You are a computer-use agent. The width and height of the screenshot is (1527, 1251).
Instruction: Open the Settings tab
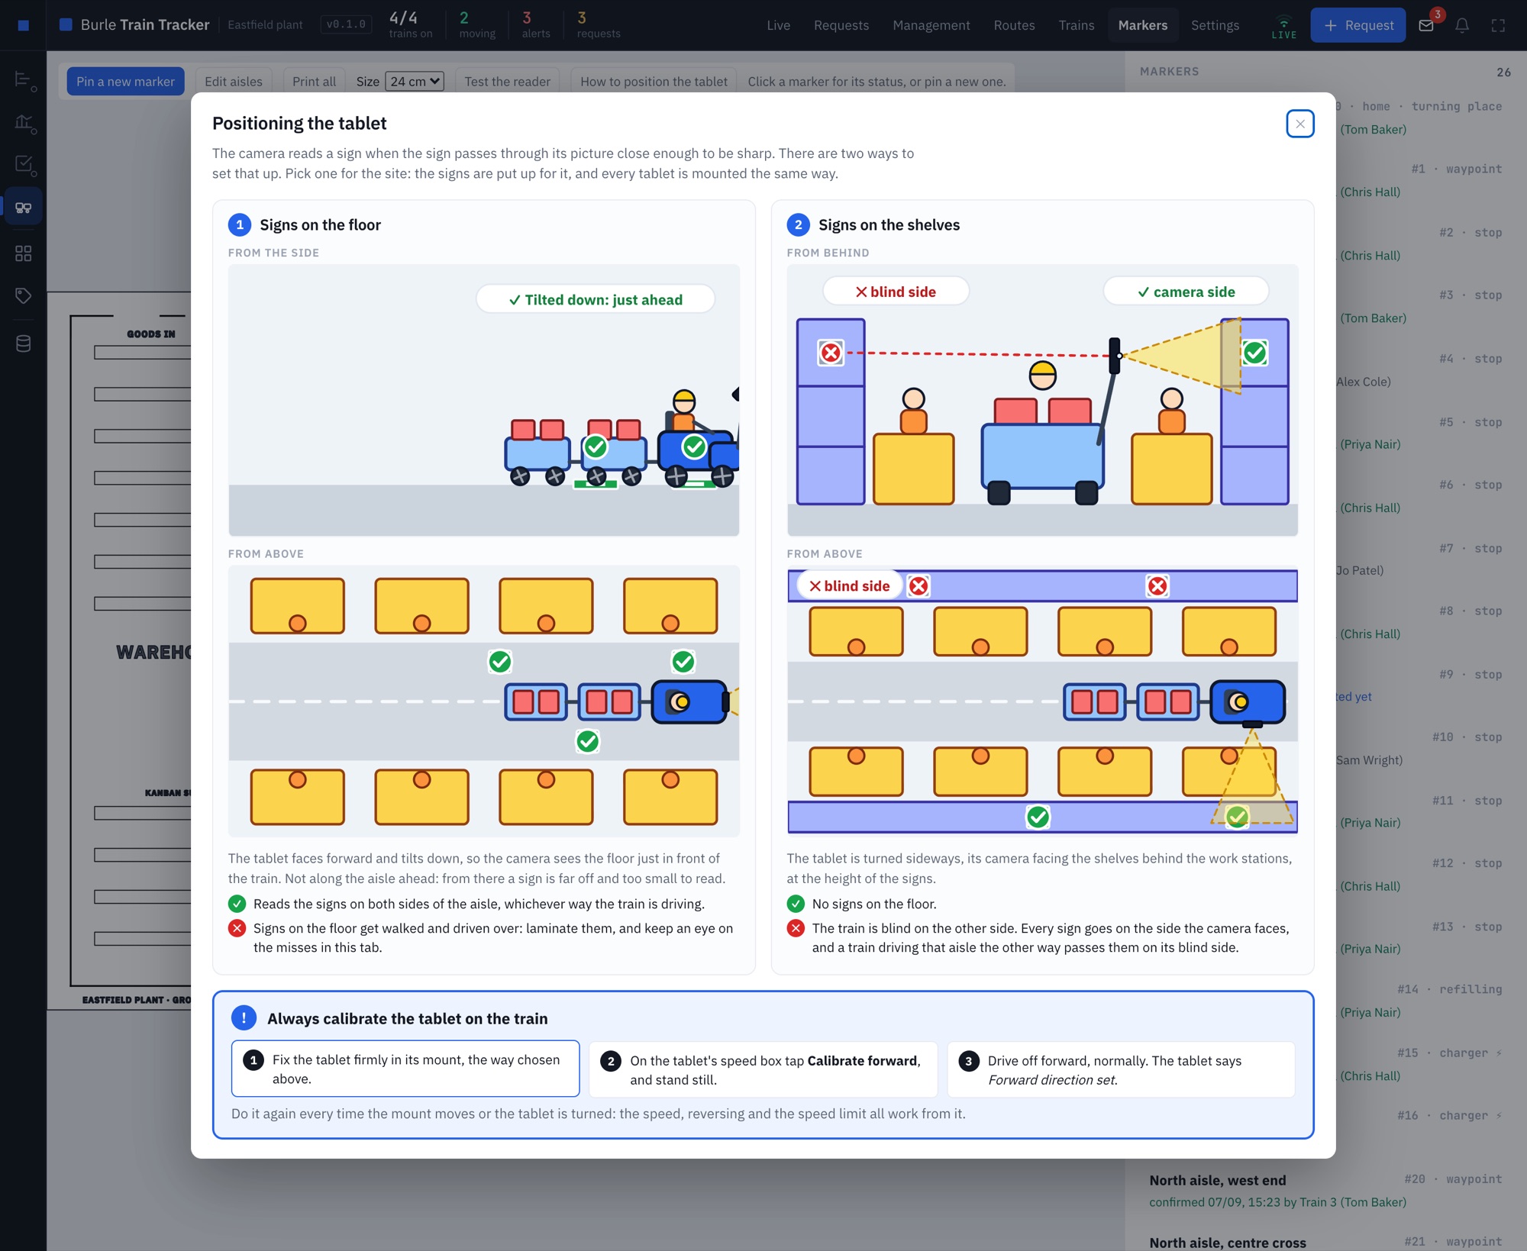point(1215,25)
